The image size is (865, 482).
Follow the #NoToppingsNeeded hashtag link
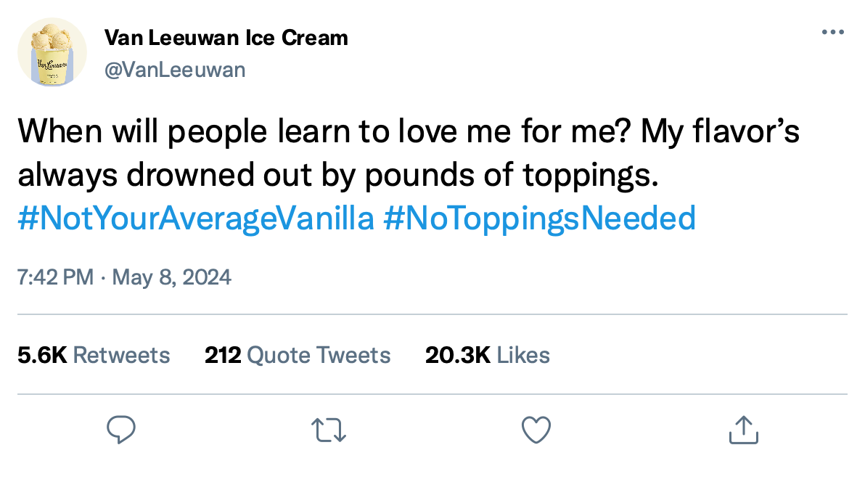(539, 218)
